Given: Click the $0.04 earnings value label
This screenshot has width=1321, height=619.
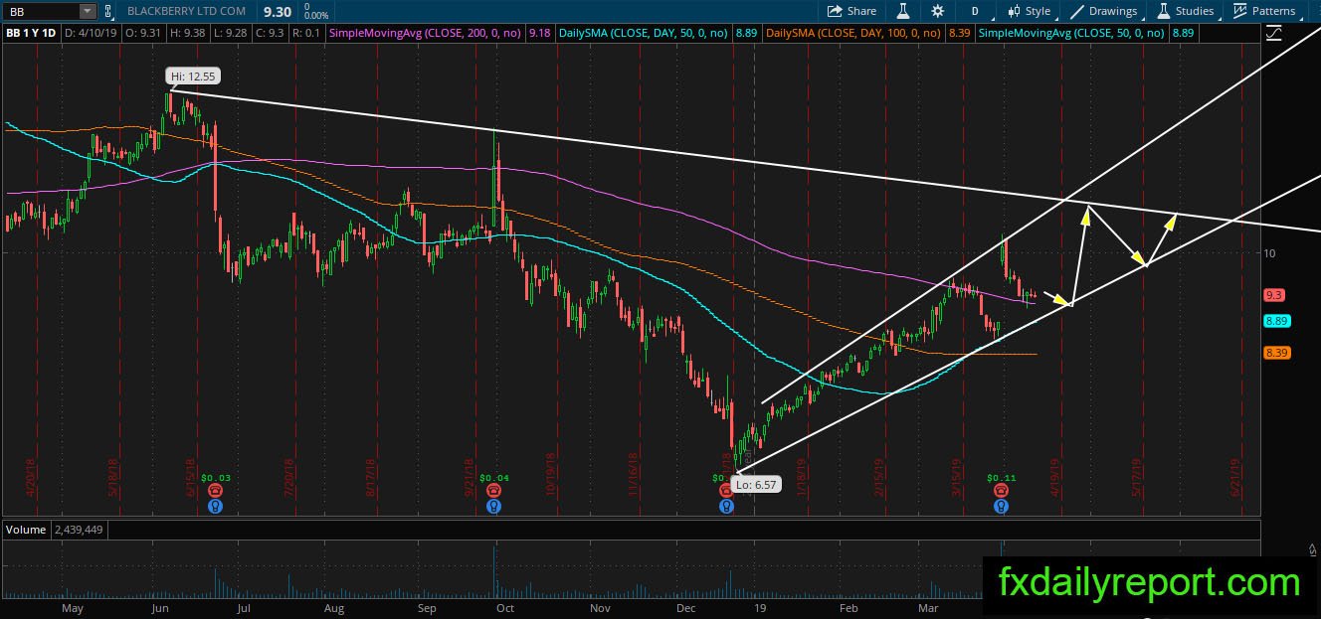Looking at the screenshot, I should click(494, 478).
